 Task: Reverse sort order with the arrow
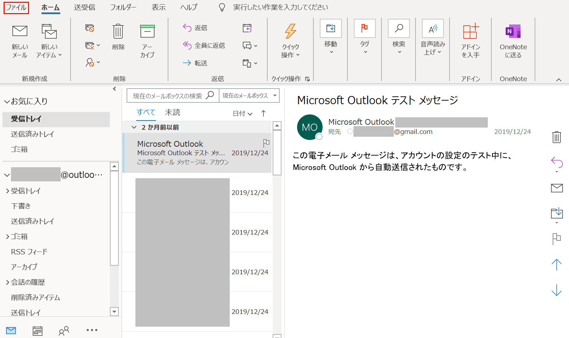pyautogui.click(x=263, y=113)
